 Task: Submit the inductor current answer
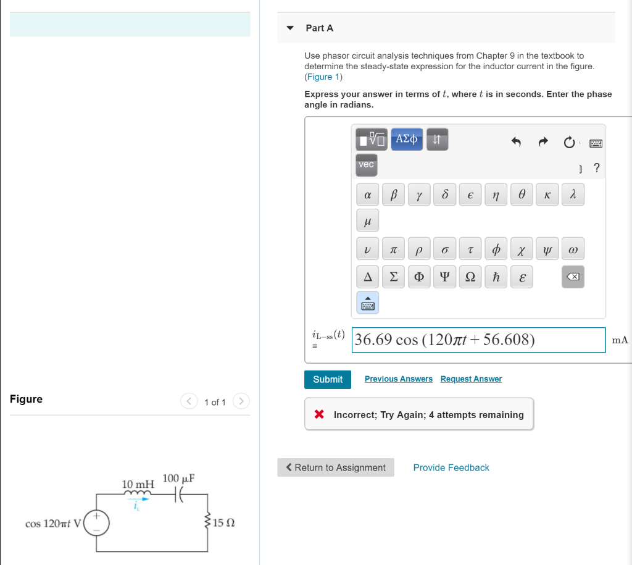pyautogui.click(x=327, y=379)
